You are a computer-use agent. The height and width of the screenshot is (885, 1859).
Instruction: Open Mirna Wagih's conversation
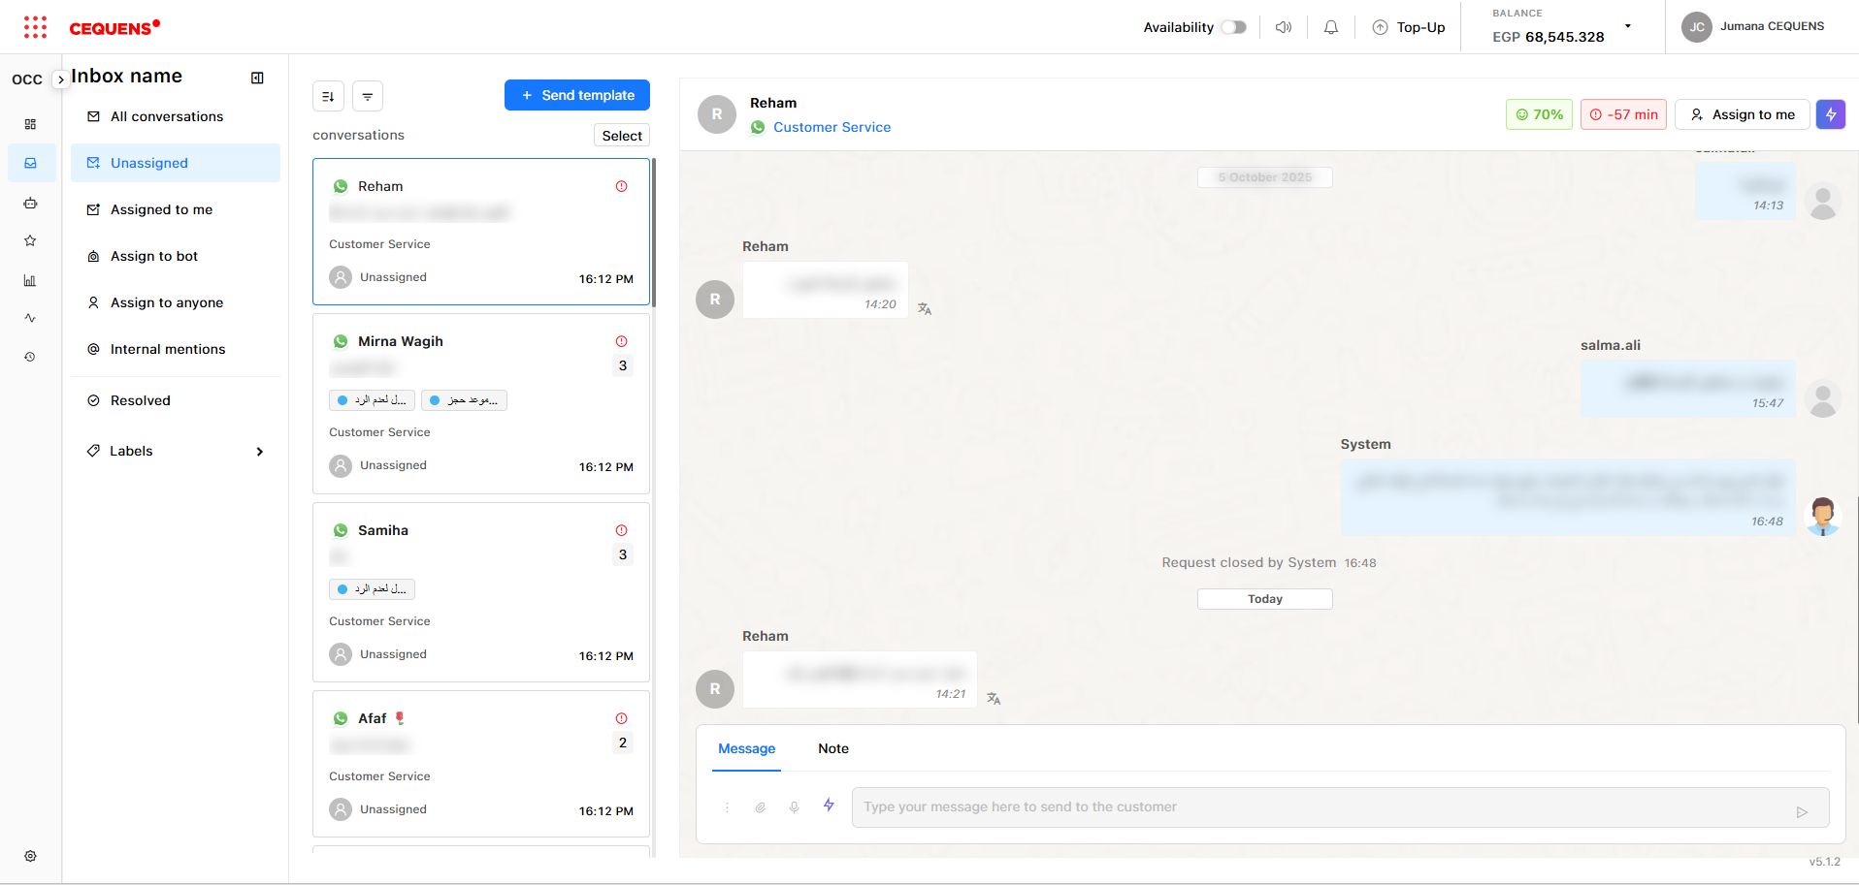tap(481, 404)
